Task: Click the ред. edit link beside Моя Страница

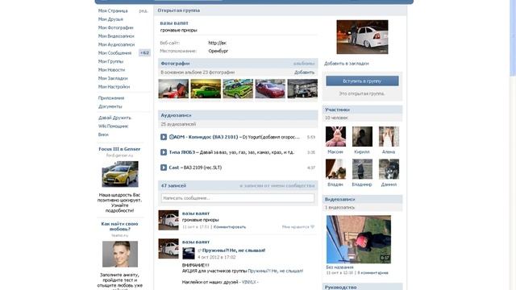Action: (144, 10)
